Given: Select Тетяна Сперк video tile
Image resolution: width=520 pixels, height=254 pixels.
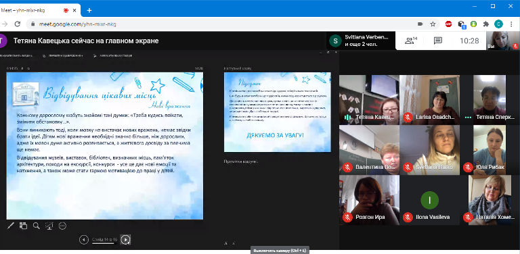Looking at the screenshot, I should [x=490, y=99].
